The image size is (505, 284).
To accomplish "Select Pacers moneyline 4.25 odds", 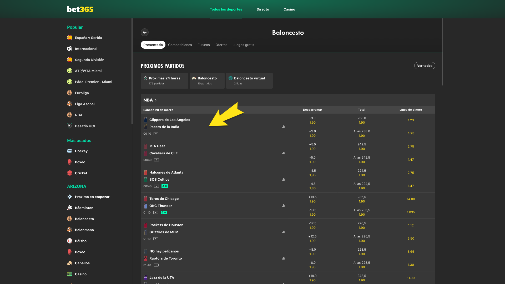I will point(411,133).
